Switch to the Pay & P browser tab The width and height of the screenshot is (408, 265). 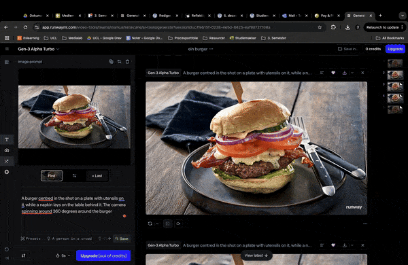tap(327, 16)
